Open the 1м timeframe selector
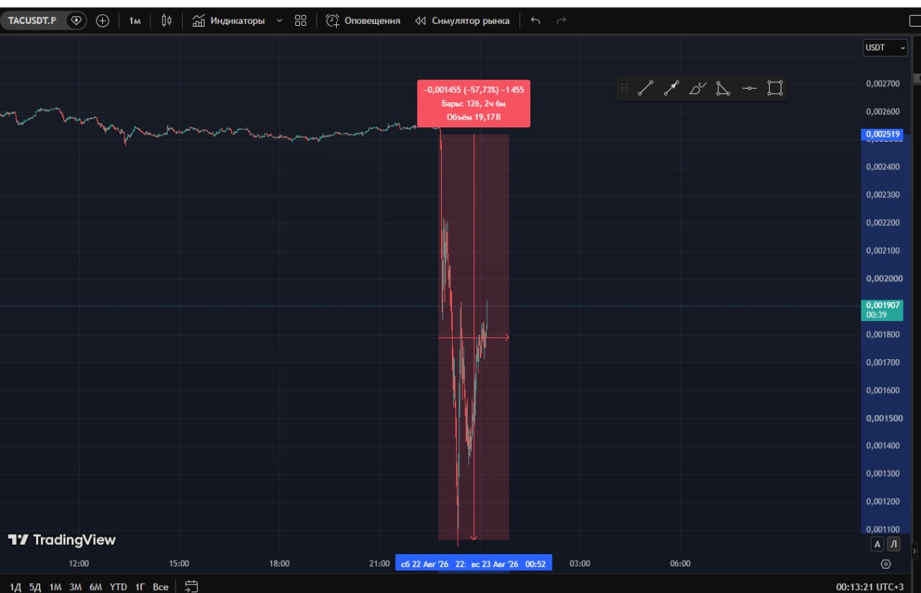The width and height of the screenshot is (921, 593). [x=135, y=21]
